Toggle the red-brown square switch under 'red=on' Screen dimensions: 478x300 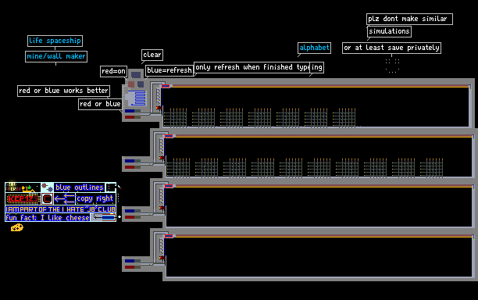coord(131,84)
